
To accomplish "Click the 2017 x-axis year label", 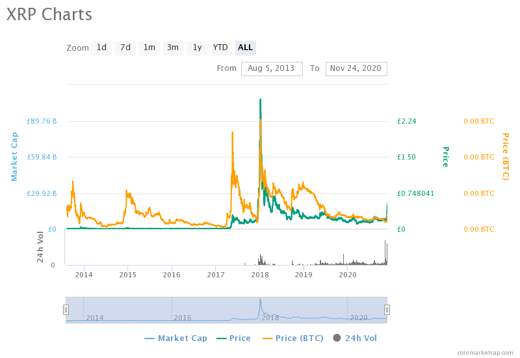I will (216, 275).
